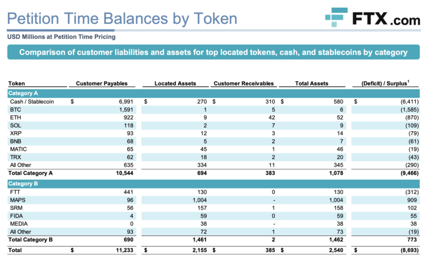Viewport: 428px width, 262px height.
Task: Click Cash / Stablecoin payables value 6,991
Action: (126, 102)
